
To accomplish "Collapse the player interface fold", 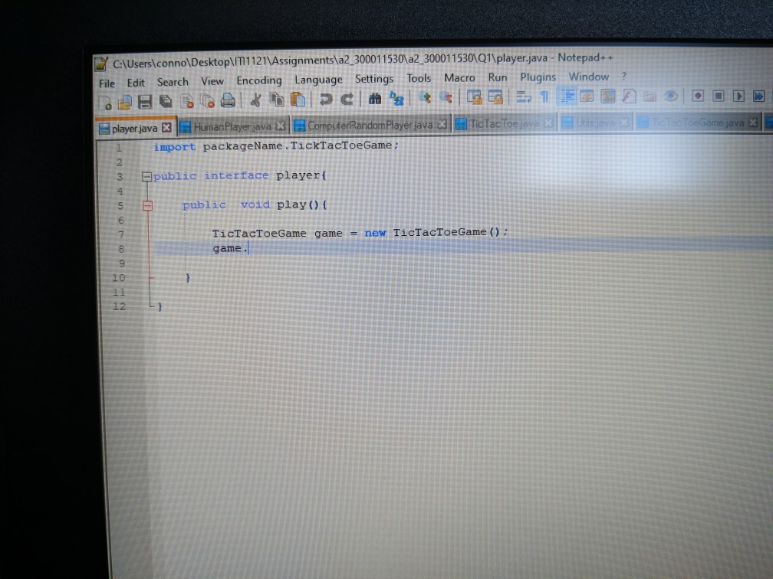I will click(146, 175).
